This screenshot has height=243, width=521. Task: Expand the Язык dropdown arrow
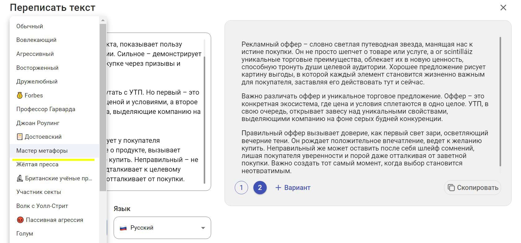pyautogui.click(x=203, y=228)
